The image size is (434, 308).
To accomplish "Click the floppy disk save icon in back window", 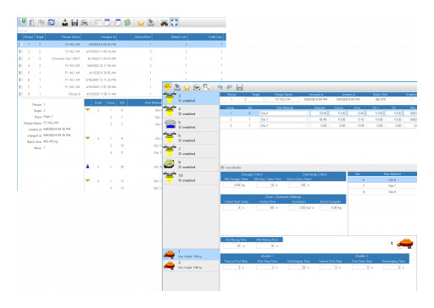I will (75, 23).
